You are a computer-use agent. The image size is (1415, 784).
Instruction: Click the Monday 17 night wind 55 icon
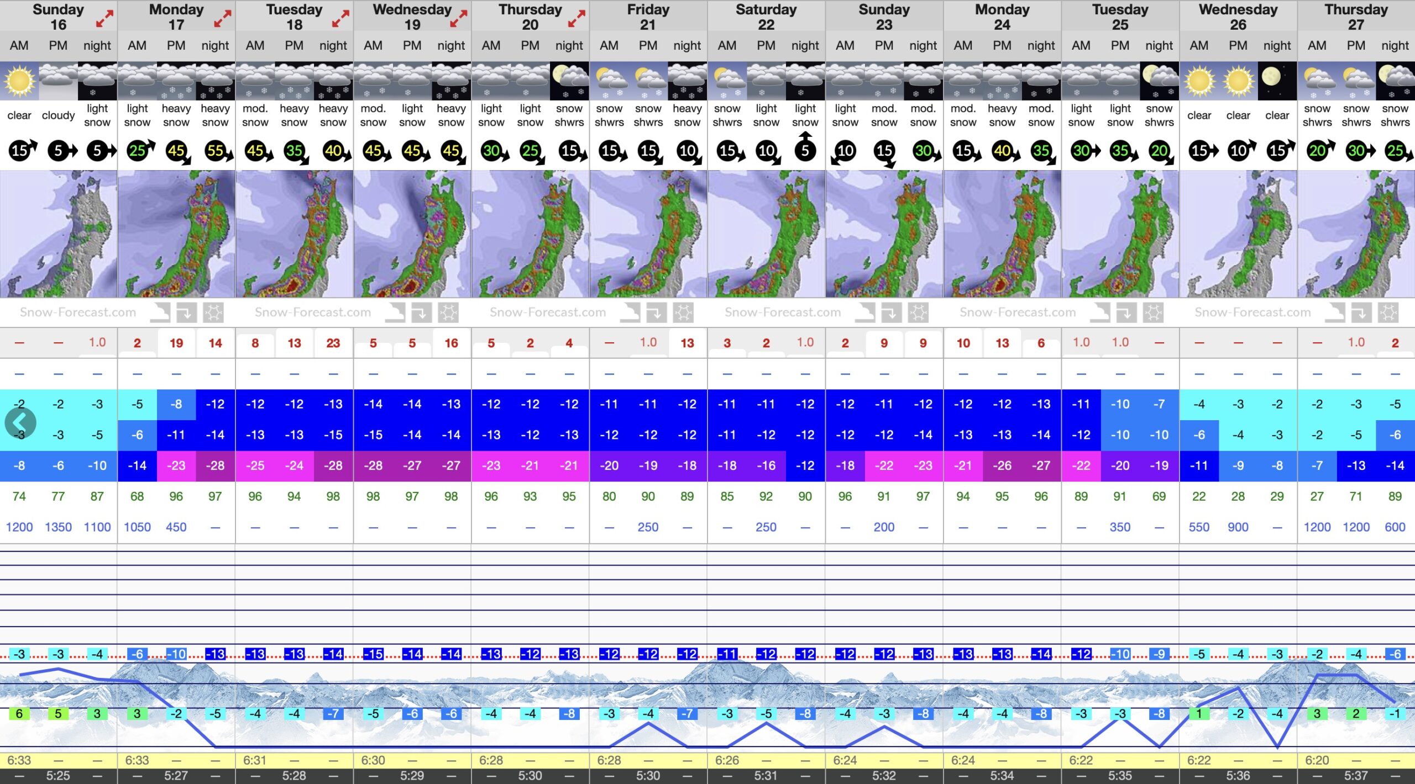coord(219,151)
